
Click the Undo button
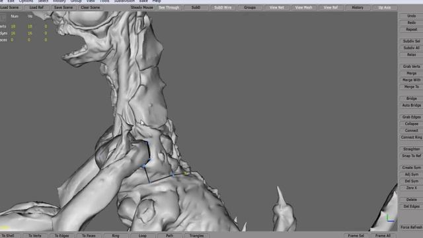pos(411,16)
